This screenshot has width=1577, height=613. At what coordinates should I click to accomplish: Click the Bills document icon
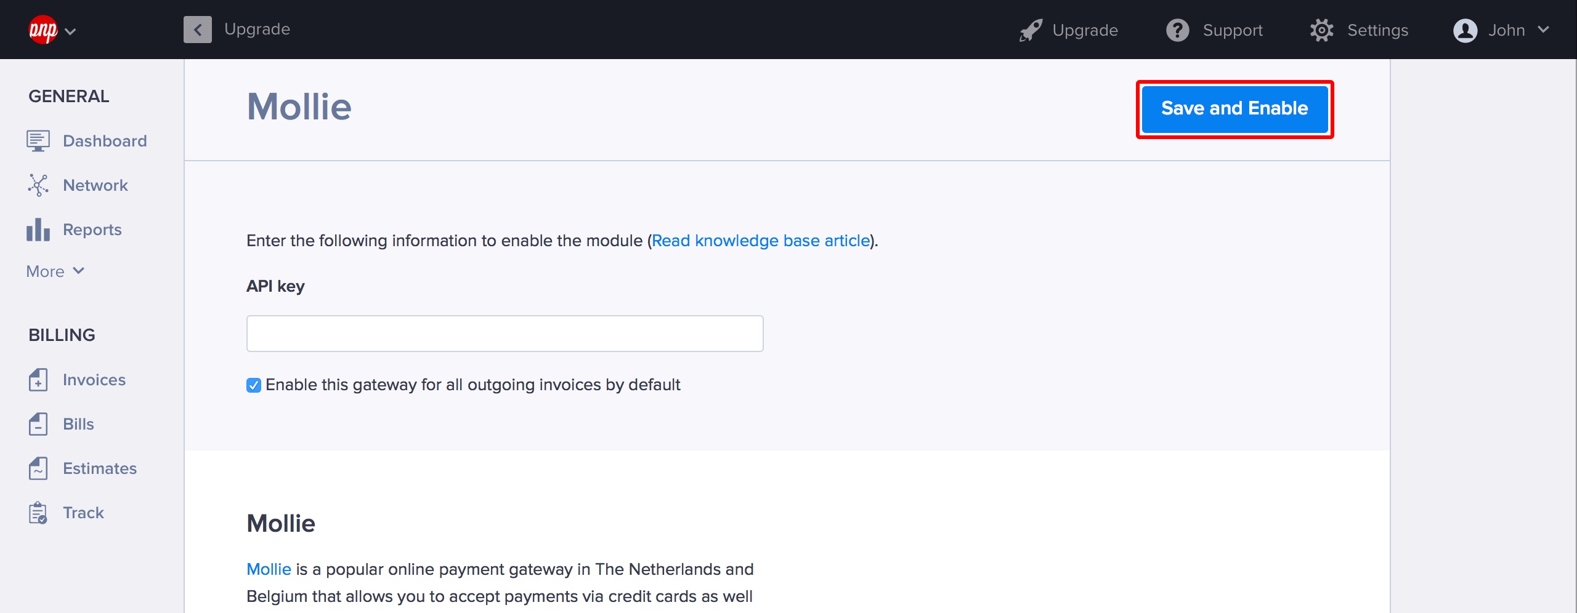pyautogui.click(x=38, y=424)
